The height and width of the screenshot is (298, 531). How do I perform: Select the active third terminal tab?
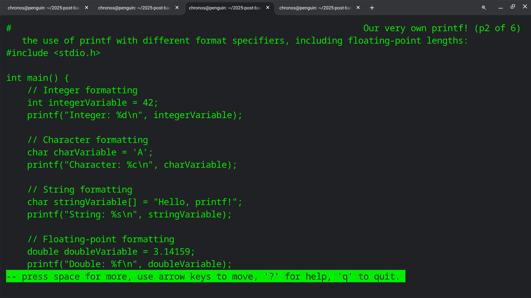click(x=225, y=8)
